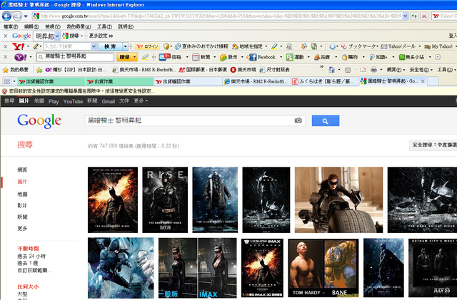457x305 pixels.
Task: Select 過去 24 小時 time filter
Action: click(31, 256)
